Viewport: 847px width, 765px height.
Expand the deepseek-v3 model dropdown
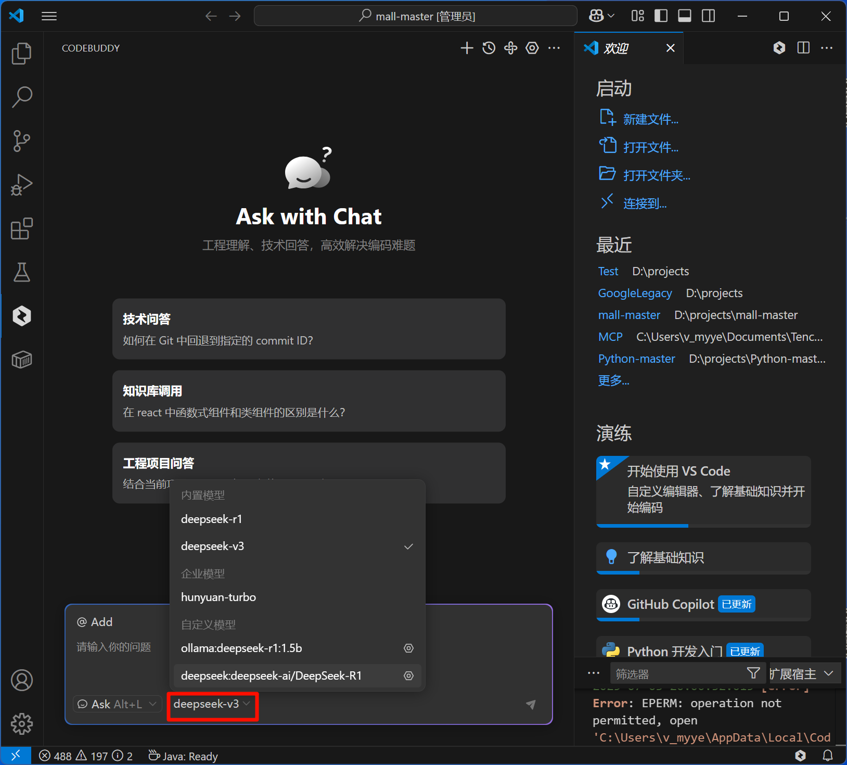212,704
